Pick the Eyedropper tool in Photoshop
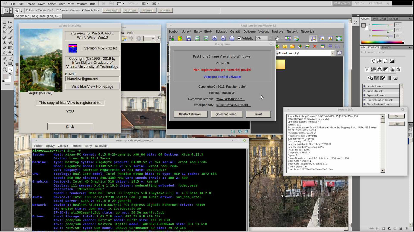Image resolution: width=414 pixels, height=232 pixels. pos(10,32)
